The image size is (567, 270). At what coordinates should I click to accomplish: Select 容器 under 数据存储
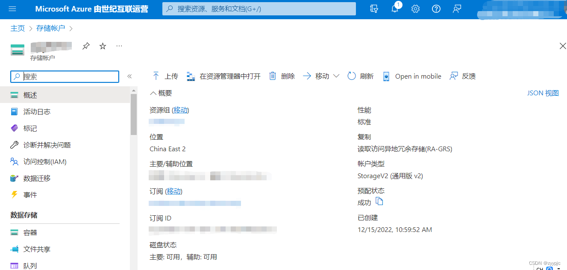click(65, 232)
